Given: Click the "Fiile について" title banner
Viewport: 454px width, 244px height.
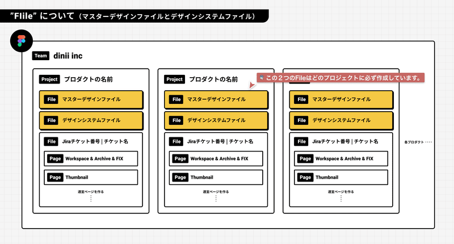Looking at the screenshot, I should 134,16.
